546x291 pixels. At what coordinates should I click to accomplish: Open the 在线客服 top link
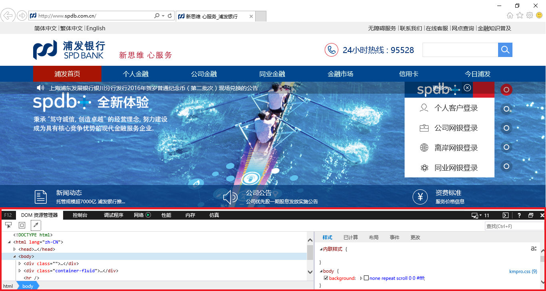[x=437, y=28]
